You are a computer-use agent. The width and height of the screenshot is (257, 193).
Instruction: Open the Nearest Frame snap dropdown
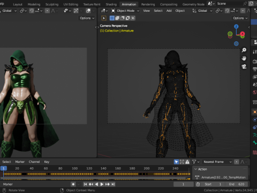pos(217,162)
